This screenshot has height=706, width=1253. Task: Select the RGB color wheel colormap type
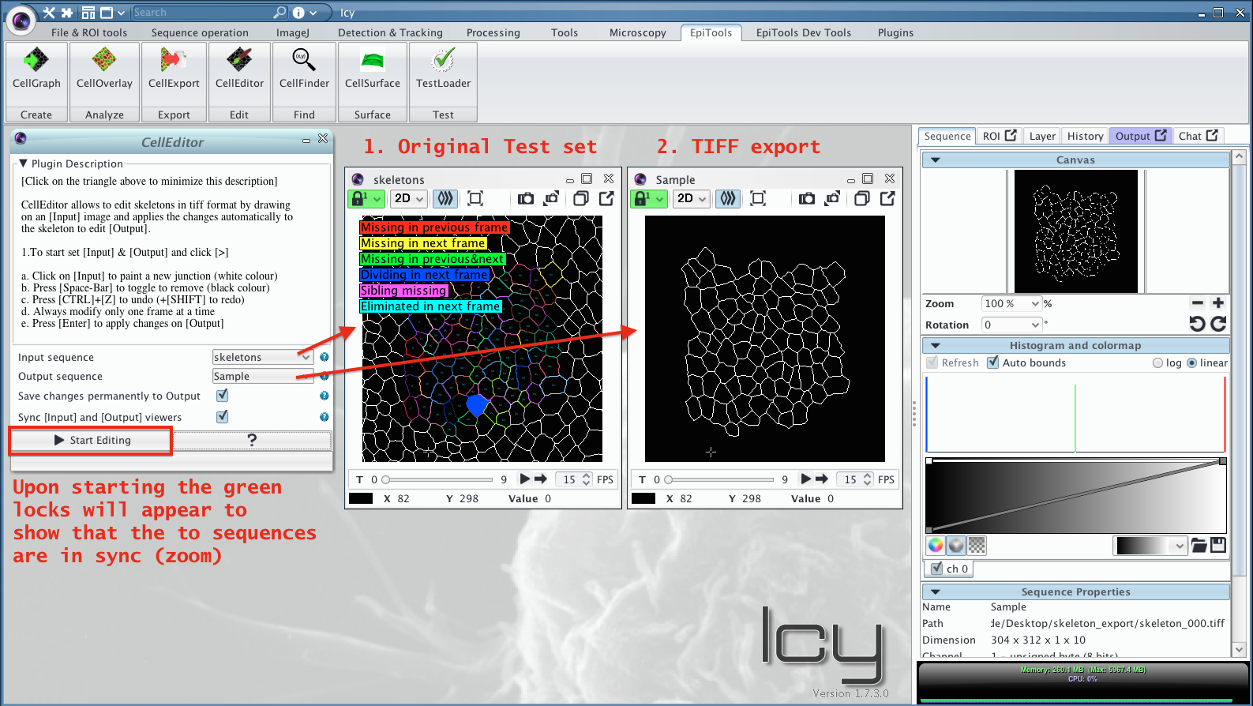936,546
